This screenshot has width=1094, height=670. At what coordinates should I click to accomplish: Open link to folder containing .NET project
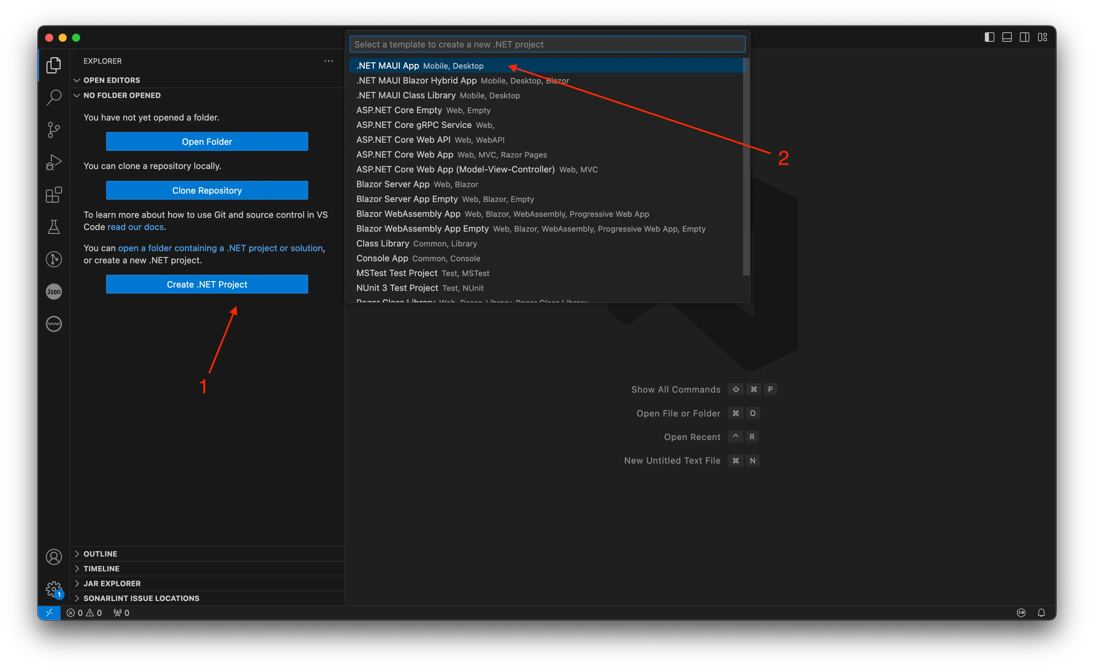[x=220, y=248]
